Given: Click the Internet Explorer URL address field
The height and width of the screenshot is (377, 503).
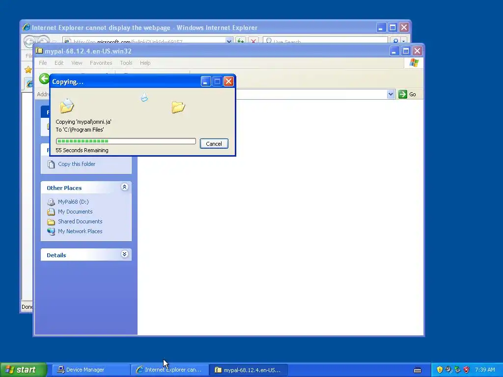Looking at the screenshot, I should [x=148, y=41].
